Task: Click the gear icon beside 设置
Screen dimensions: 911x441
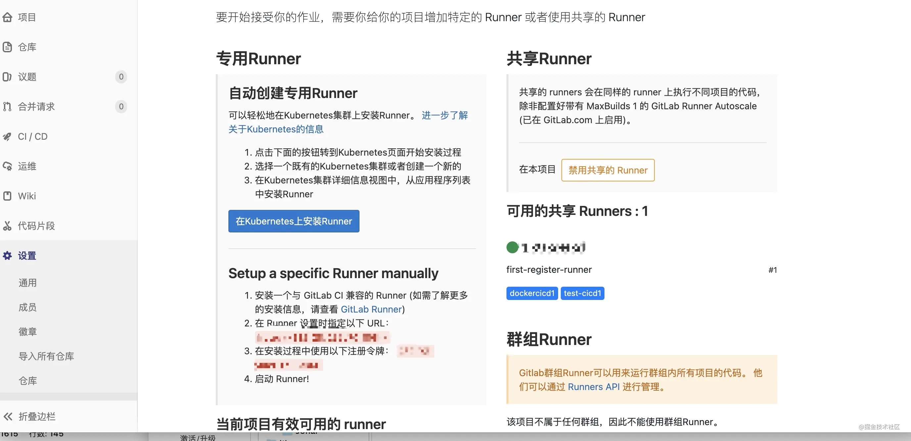Action: point(7,255)
